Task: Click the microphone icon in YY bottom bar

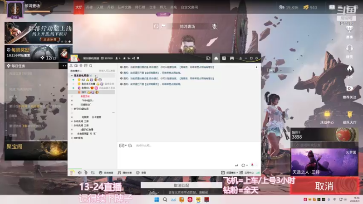Action: click(x=86, y=173)
